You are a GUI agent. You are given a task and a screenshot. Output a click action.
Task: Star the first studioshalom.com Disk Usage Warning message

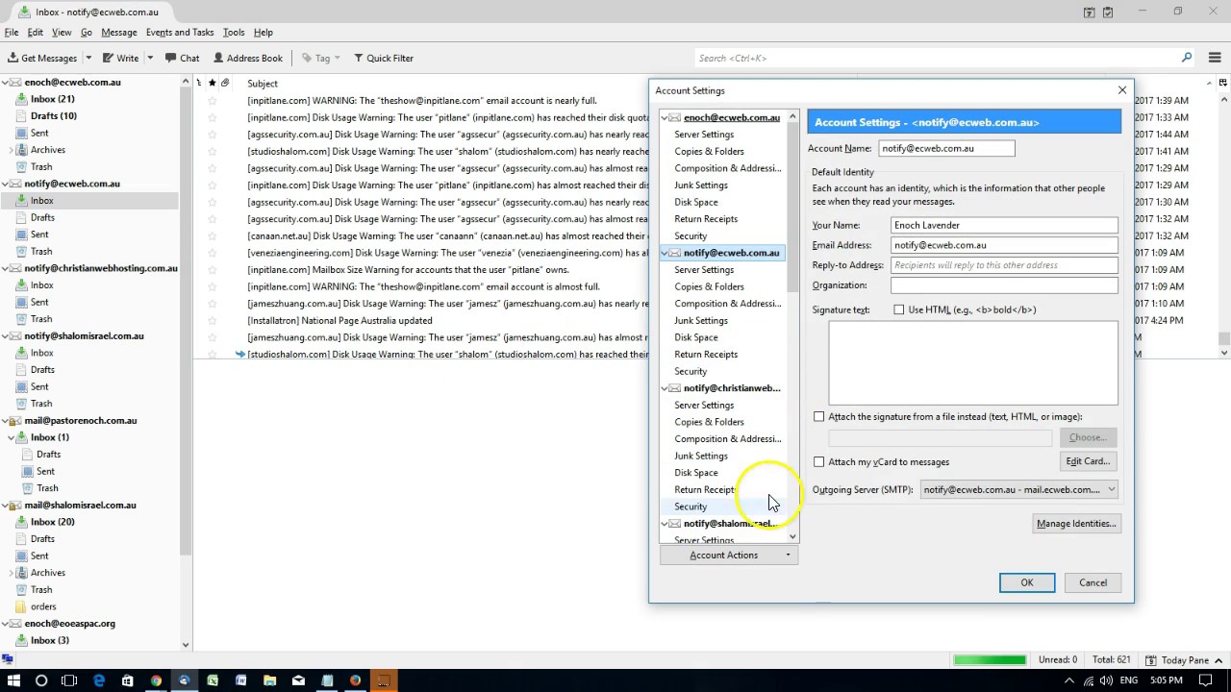(x=213, y=151)
